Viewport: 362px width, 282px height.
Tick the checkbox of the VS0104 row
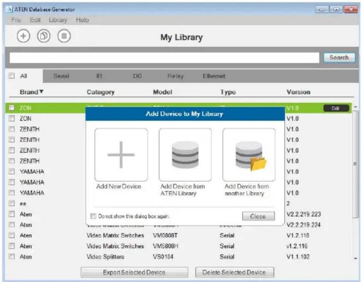click(12, 257)
